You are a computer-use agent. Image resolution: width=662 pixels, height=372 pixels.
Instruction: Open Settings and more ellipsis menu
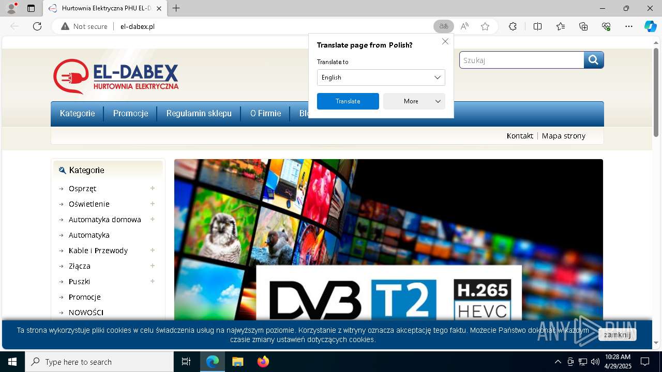click(629, 26)
